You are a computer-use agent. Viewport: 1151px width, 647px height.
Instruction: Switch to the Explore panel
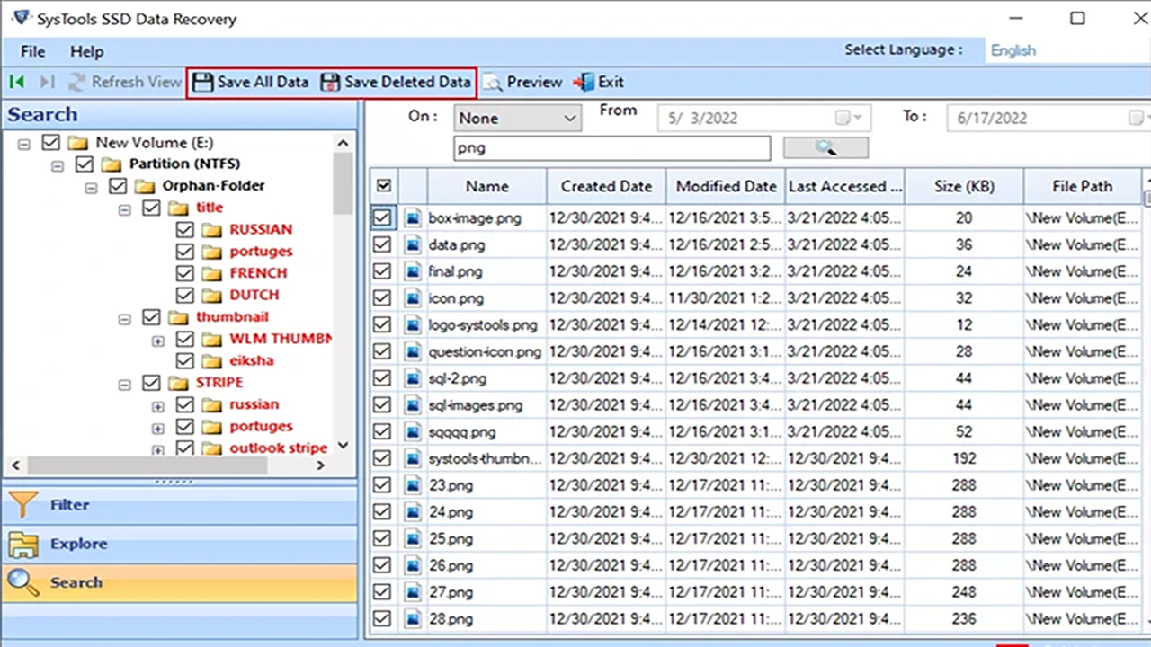pos(180,544)
